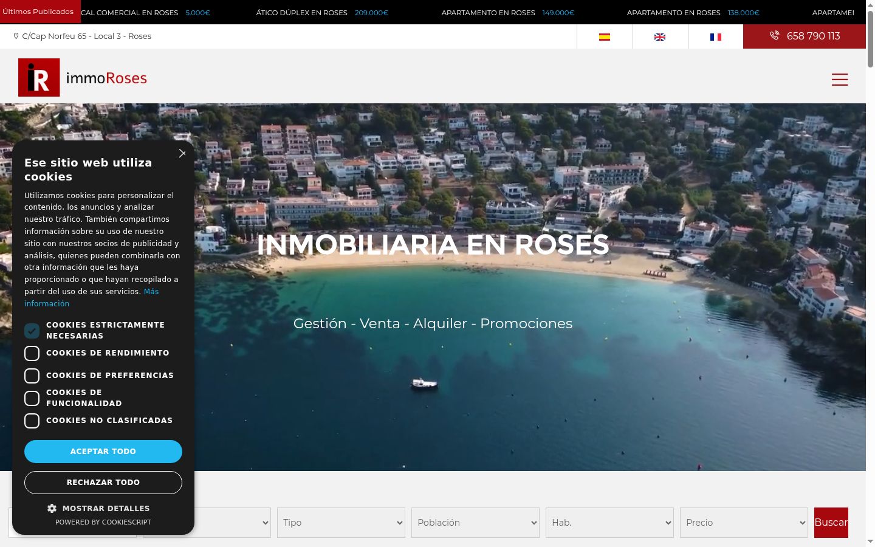Open the Población dropdown
The height and width of the screenshot is (547, 875).
pyautogui.click(x=475, y=523)
